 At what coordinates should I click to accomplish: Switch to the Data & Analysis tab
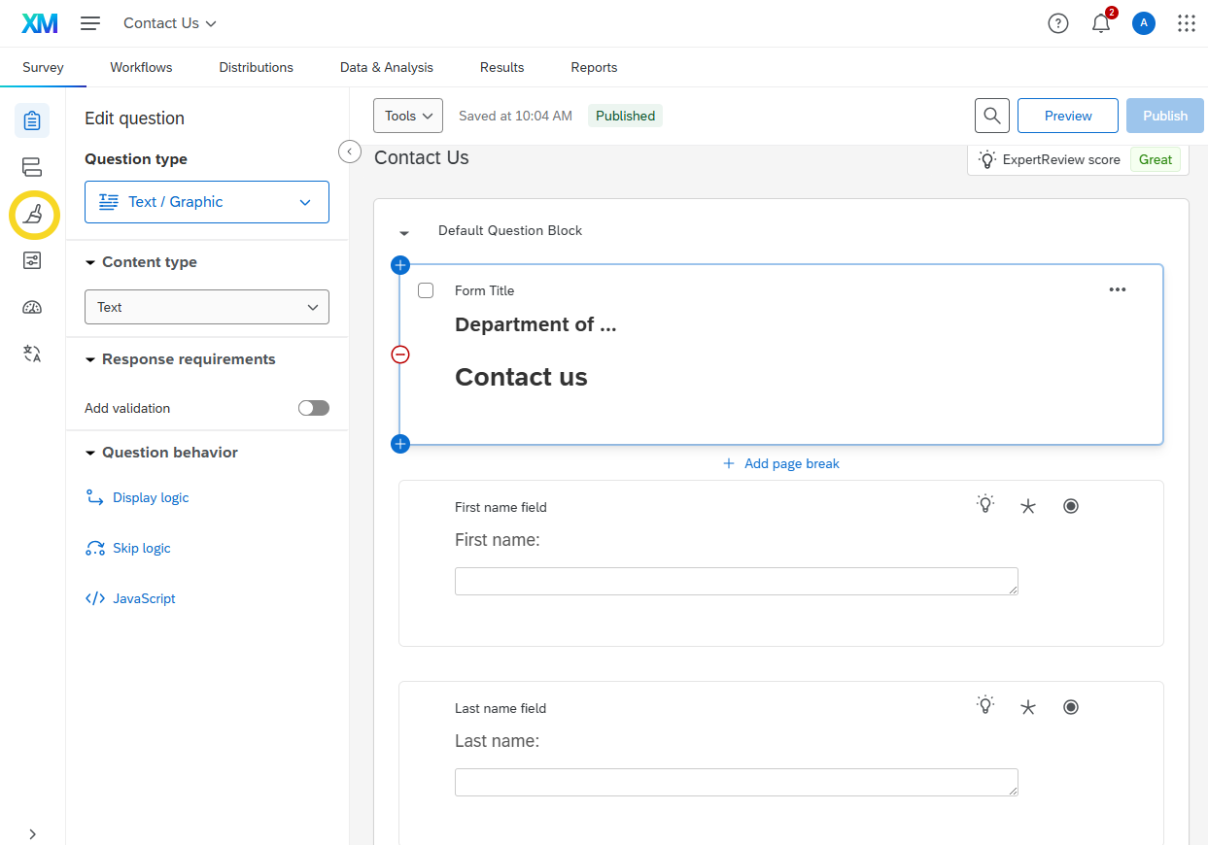pyautogui.click(x=386, y=67)
